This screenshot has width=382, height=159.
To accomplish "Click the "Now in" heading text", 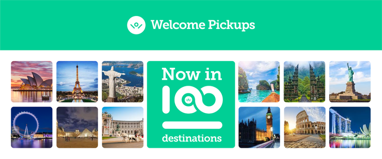I will [192, 74].
